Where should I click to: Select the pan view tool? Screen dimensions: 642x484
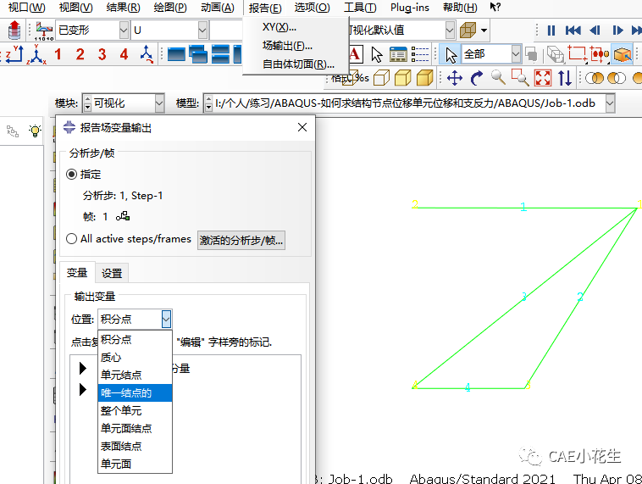455,77
